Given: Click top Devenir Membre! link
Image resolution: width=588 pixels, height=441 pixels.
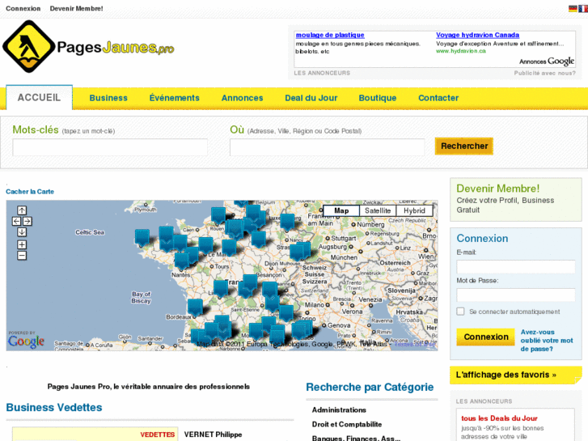Looking at the screenshot, I should [x=77, y=8].
